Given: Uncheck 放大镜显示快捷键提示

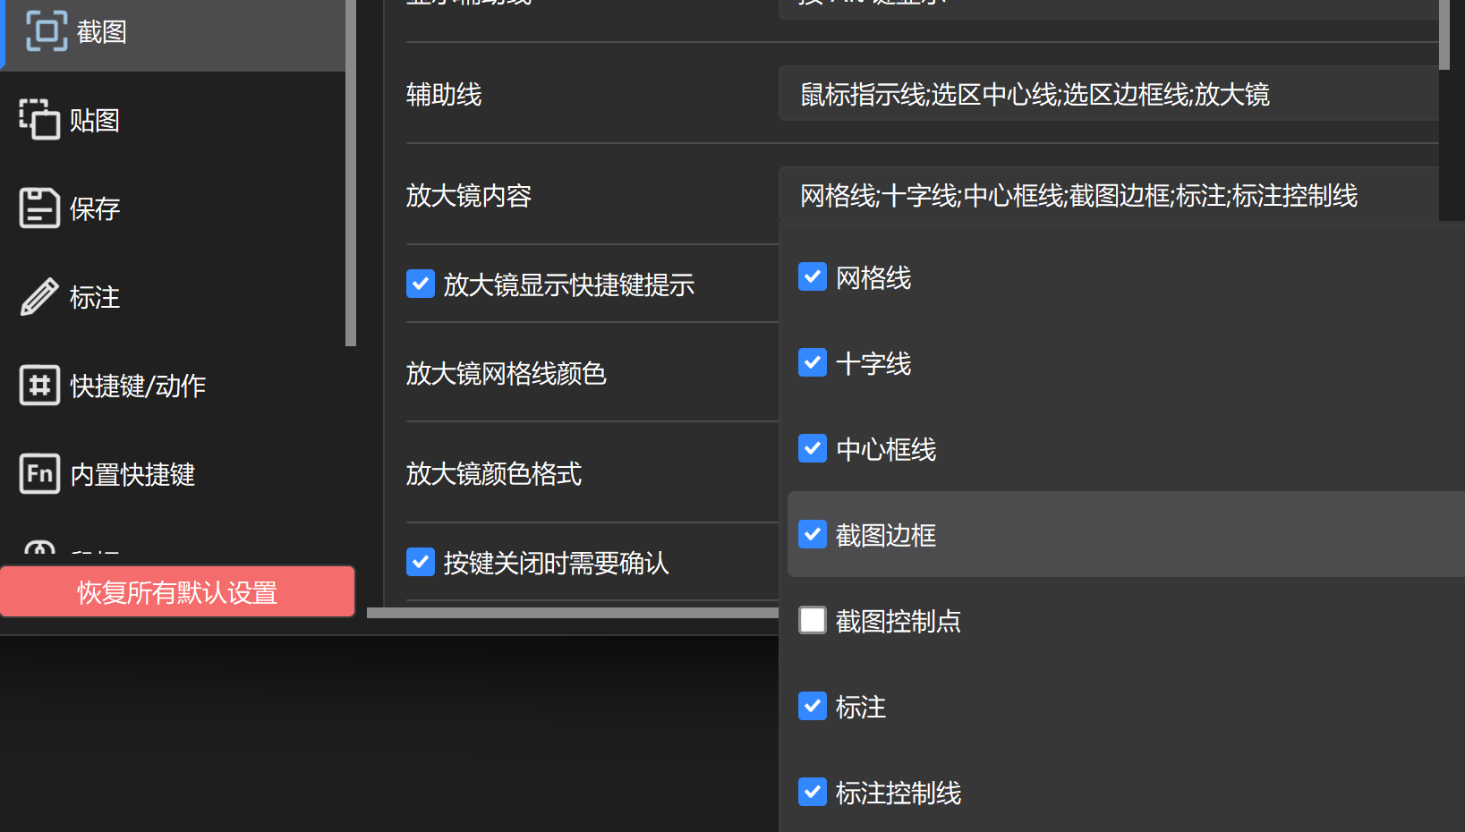Looking at the screenshot, I should coord(420,284).
